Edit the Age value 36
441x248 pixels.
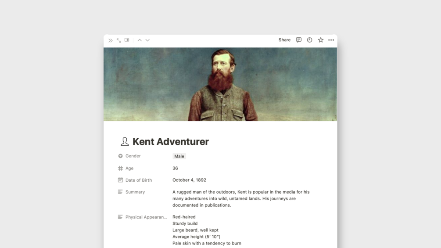[x=175, y=168]
